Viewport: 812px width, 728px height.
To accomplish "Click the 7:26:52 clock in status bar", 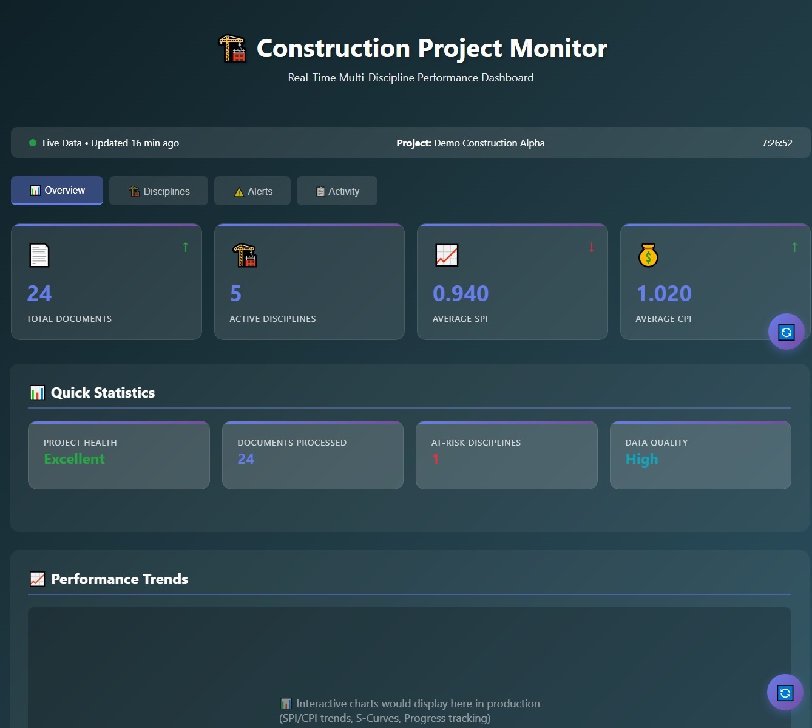I will click(777, 143).
